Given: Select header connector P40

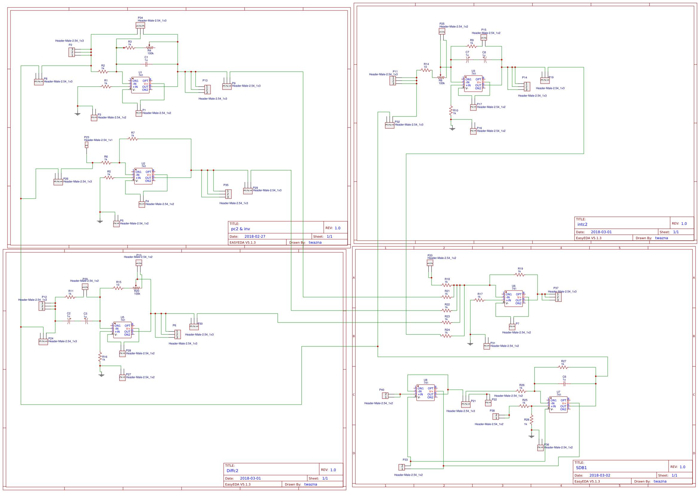Looking at the screenshot, I should 385,396.
